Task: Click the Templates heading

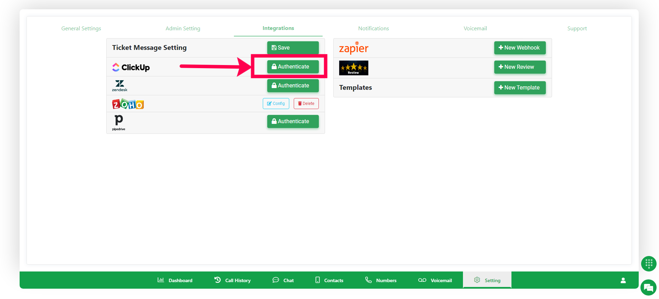Action: coord(355,87)
